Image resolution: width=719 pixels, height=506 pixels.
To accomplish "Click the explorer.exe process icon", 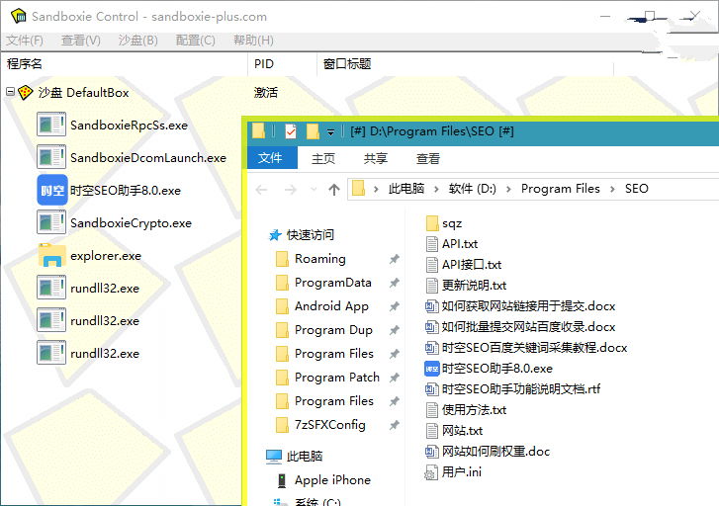I will [51, 255].
